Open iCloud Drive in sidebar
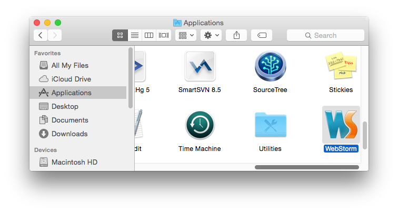 pos(78,79)
